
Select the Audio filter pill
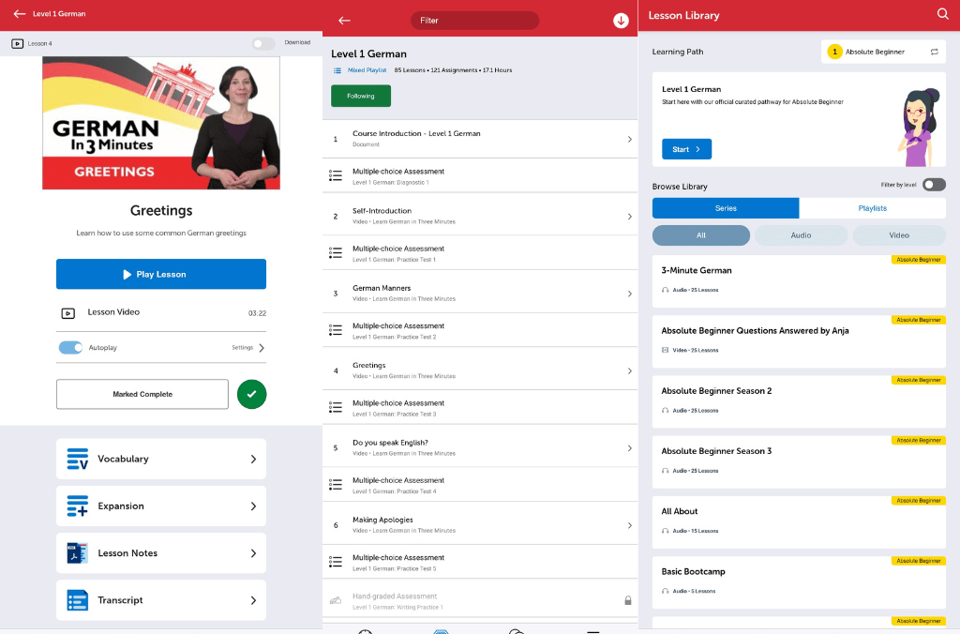[801, 235]
